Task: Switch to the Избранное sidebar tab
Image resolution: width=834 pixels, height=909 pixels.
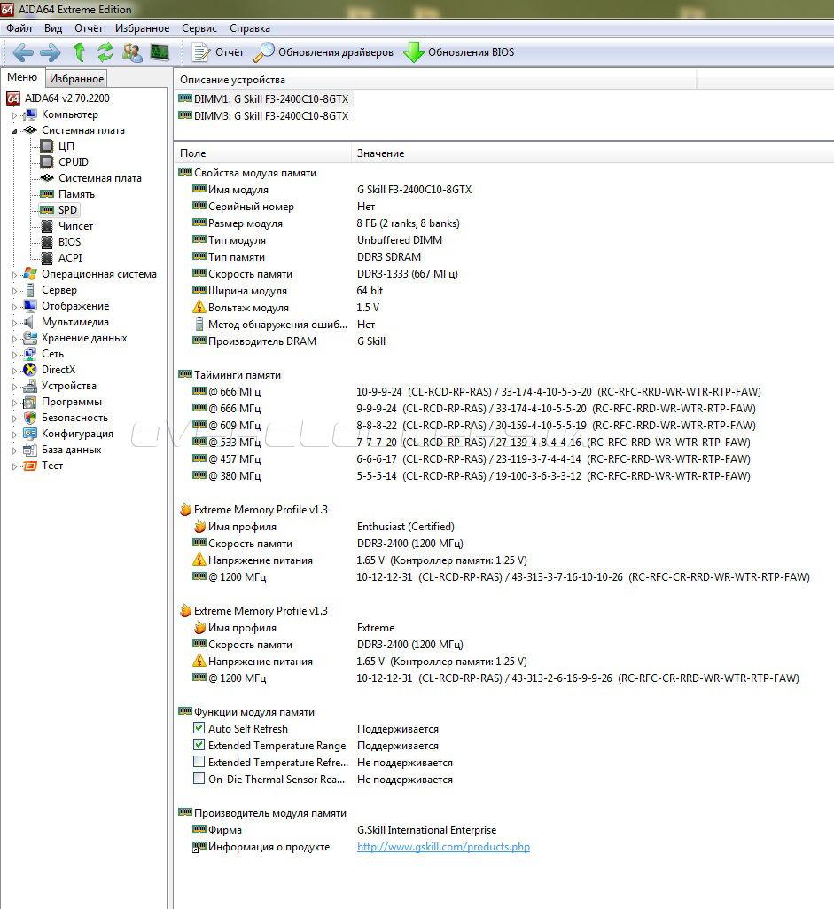Action: [x=76, y=78]
